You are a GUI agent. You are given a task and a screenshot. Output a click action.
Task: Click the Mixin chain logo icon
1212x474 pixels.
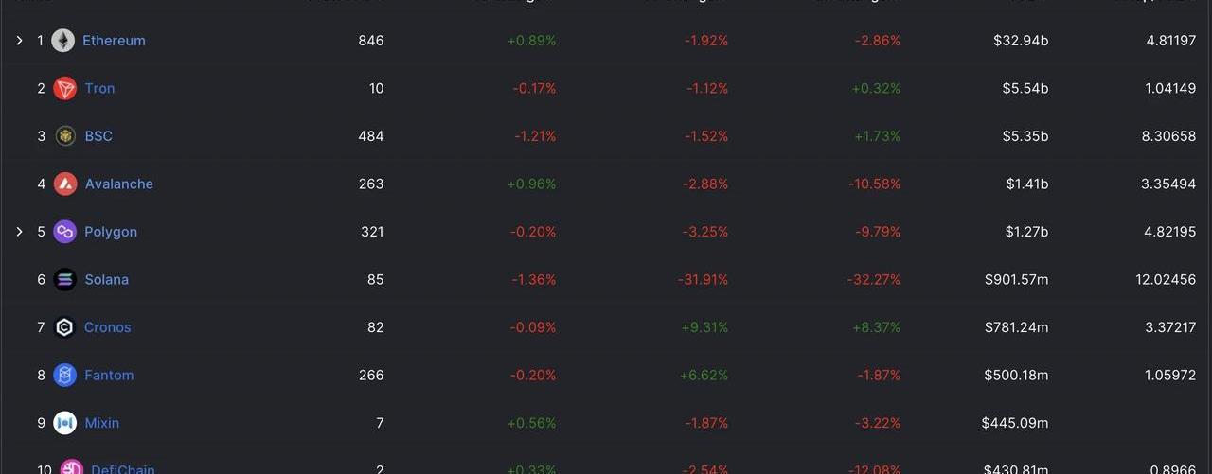pyautogui.click(x=64, y=423)
